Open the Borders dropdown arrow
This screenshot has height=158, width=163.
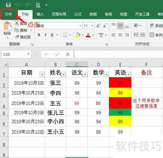click(x=70, y=35)
